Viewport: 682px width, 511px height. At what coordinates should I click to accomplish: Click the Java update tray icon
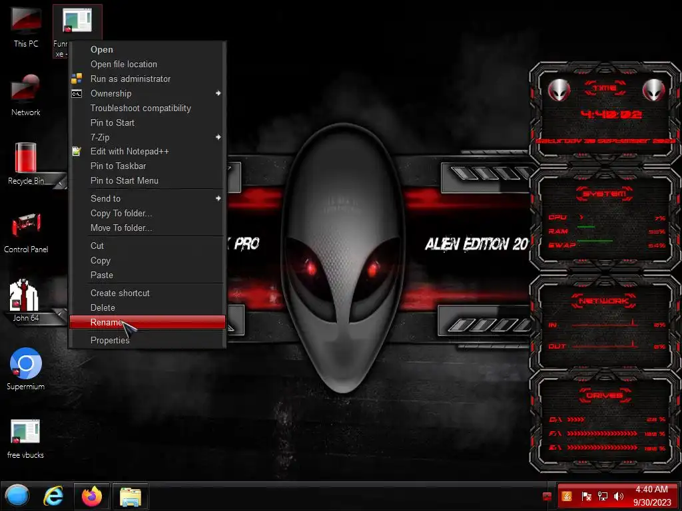pyautogui.click(x=567, y=496)
